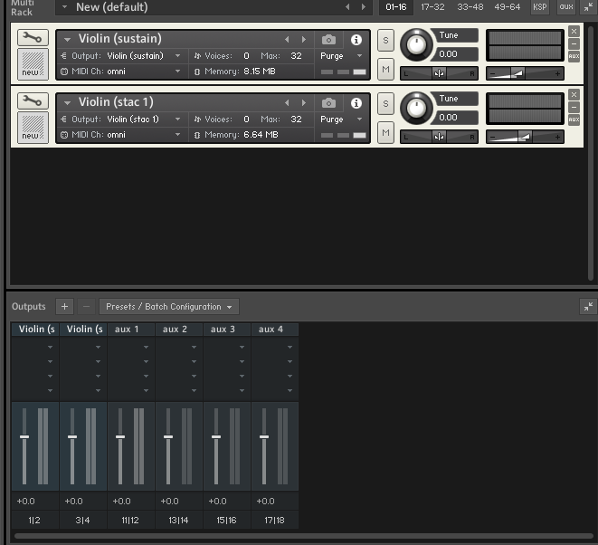Click the 17|18 channel assignment on aux 4
Viewport: 598px width, 545px height.
(x=275, y=521)
